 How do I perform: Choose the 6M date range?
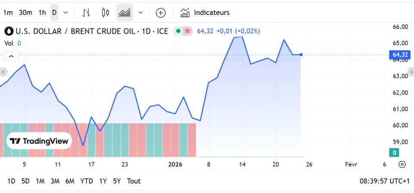(70, 181)
